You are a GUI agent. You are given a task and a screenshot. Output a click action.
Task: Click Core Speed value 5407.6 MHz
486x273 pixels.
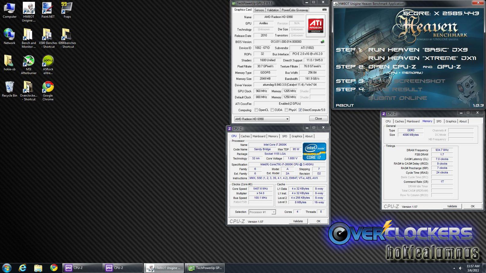pos(261,189)
